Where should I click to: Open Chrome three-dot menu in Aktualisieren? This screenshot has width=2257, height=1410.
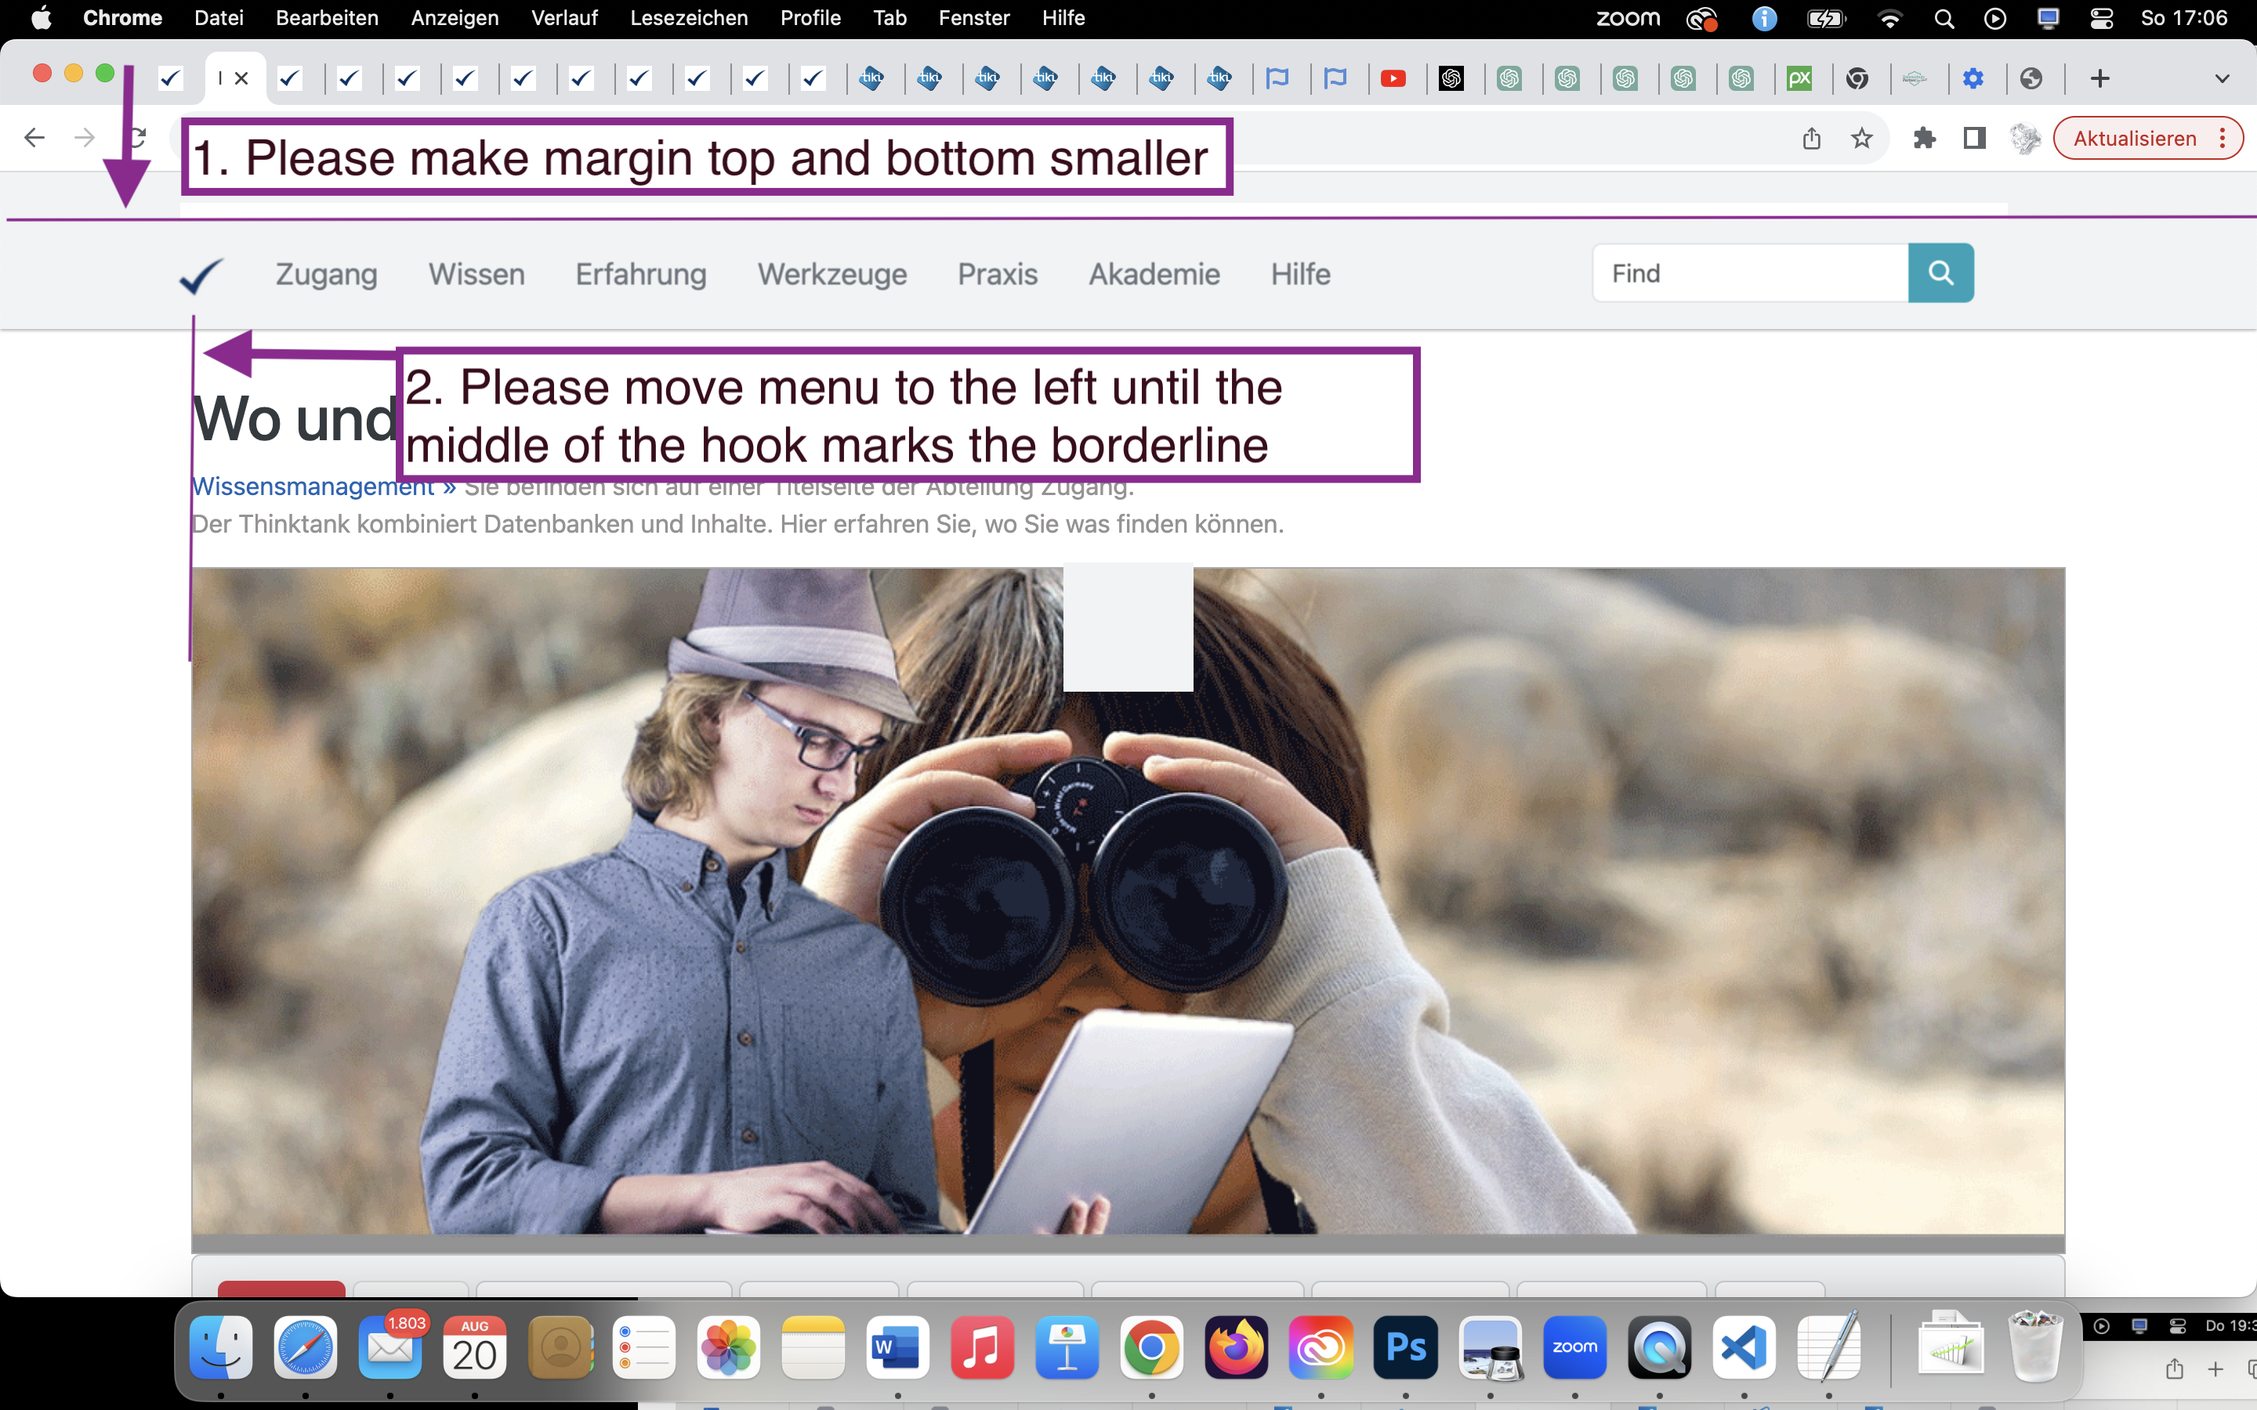coord(2223,139)
